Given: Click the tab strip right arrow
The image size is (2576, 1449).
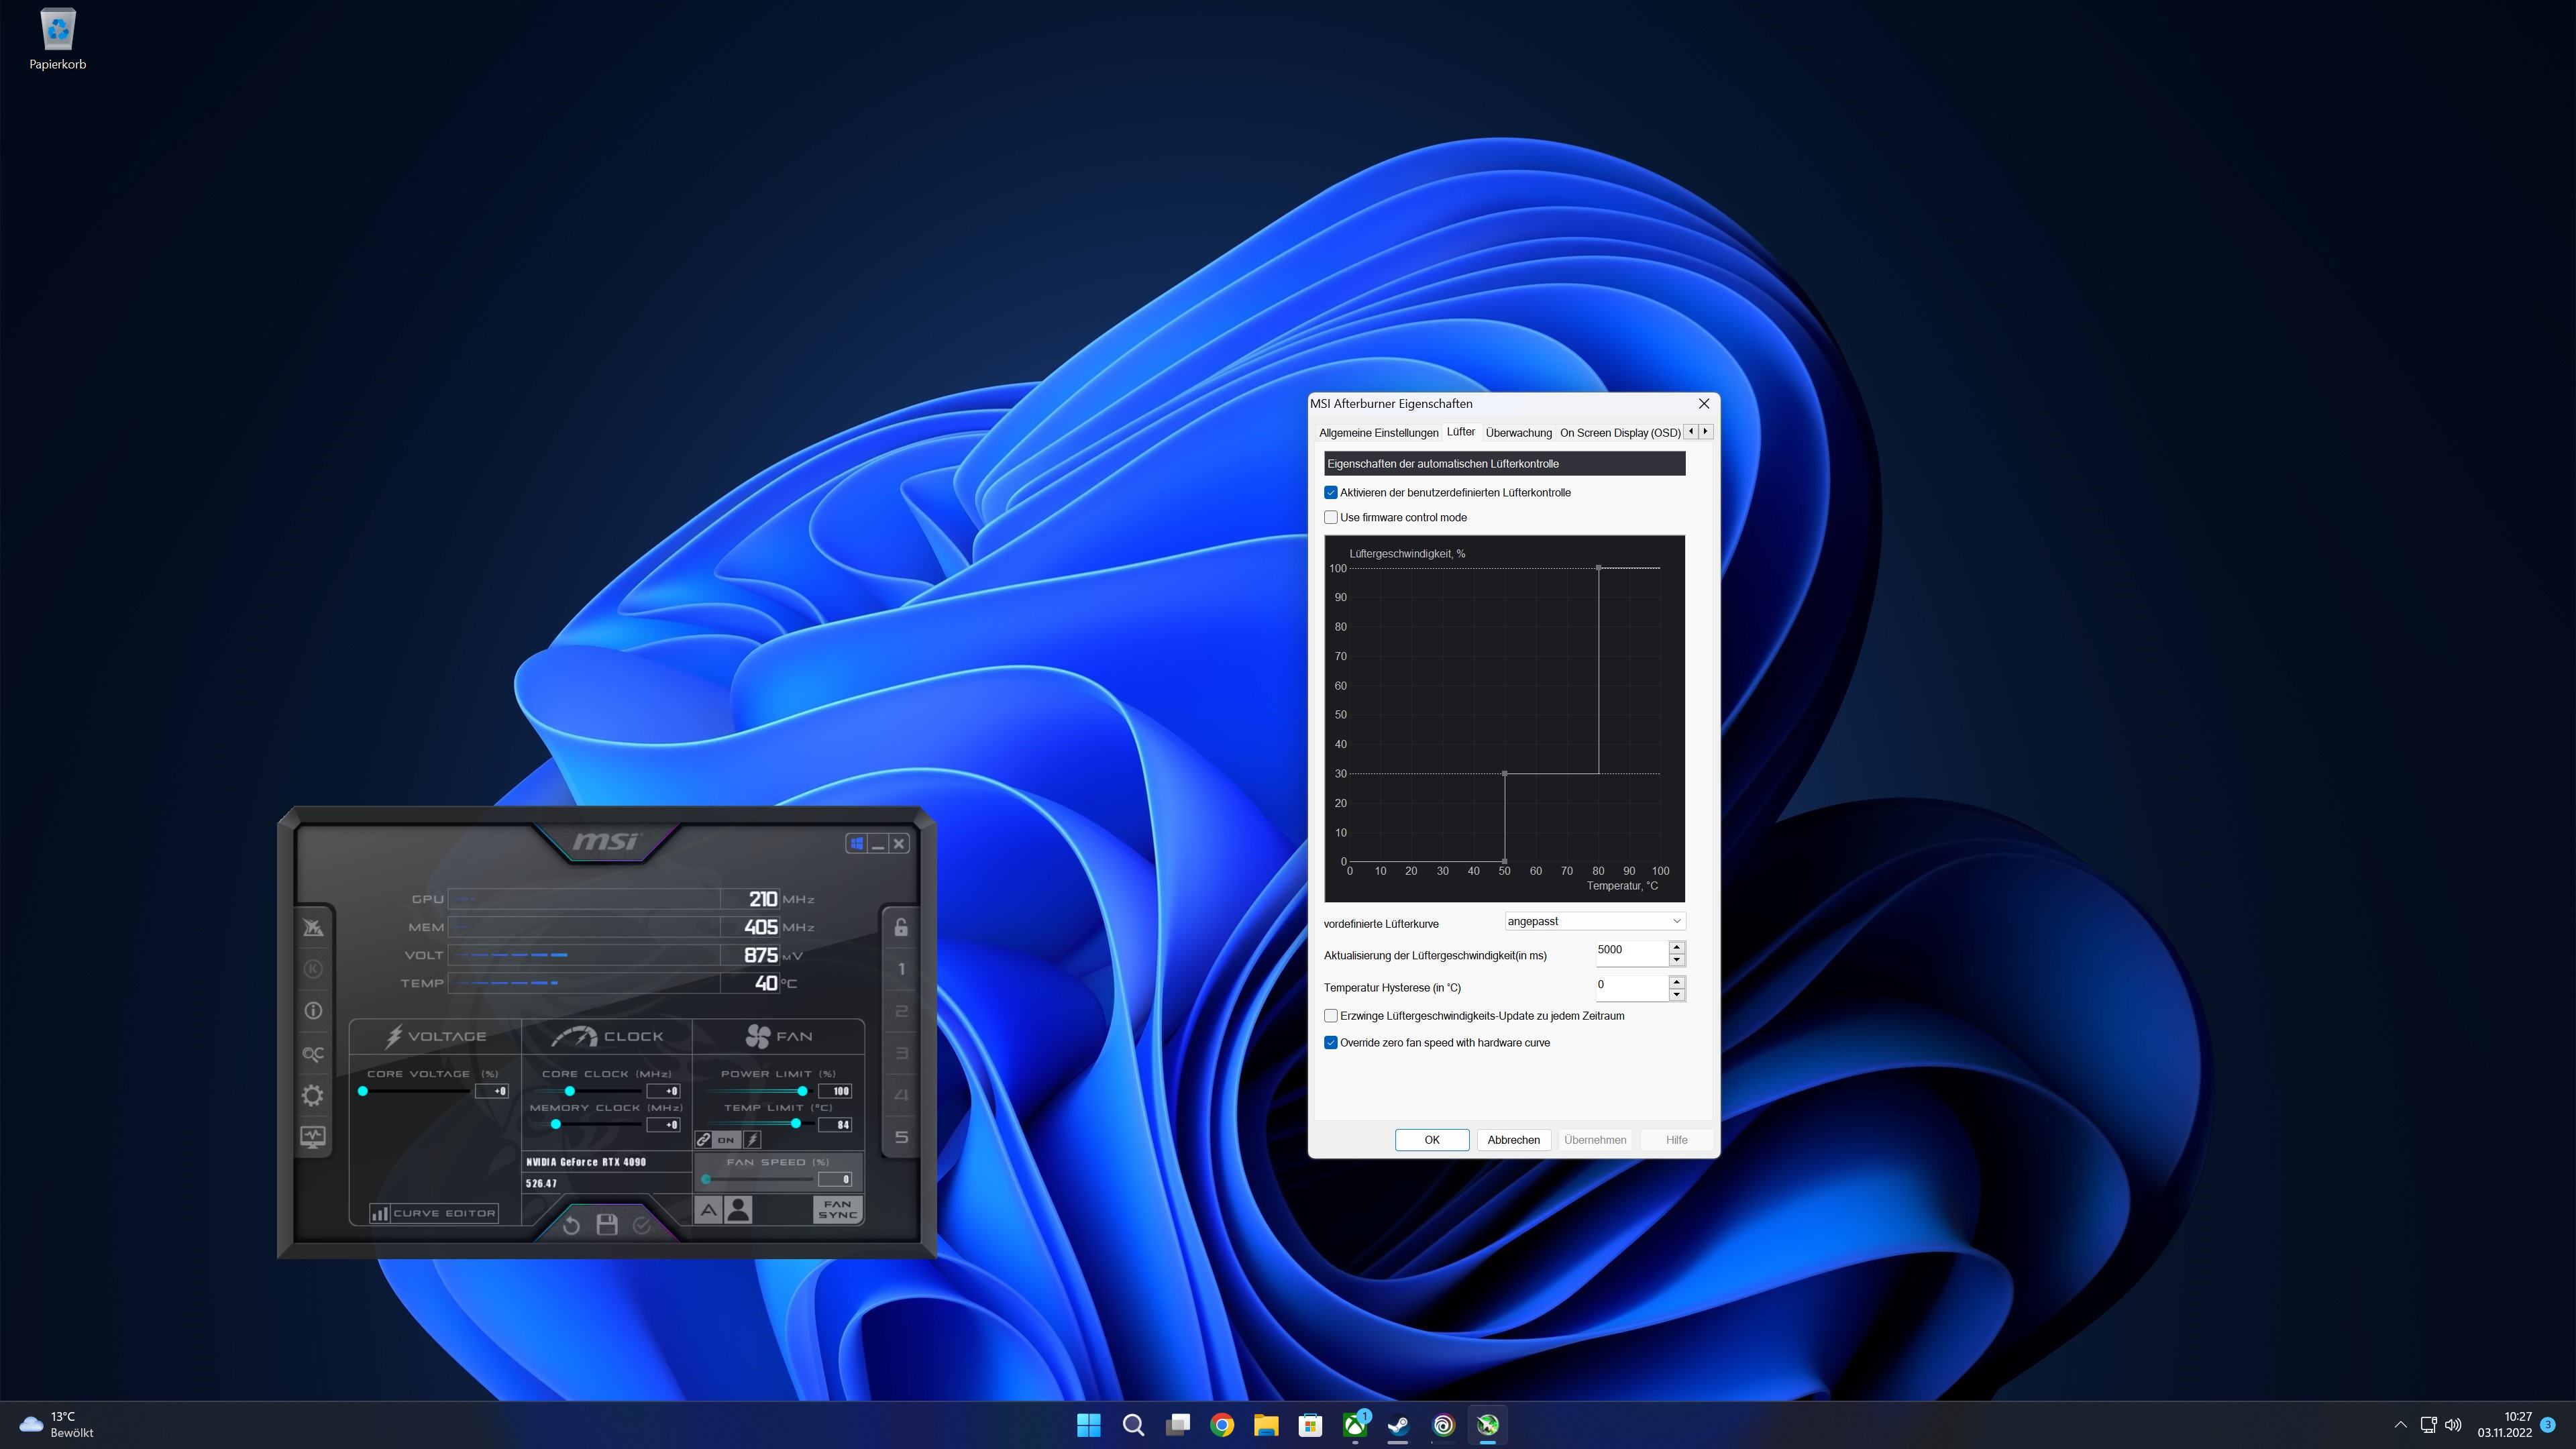Looking at the screenshot, I should (1706, 432).
